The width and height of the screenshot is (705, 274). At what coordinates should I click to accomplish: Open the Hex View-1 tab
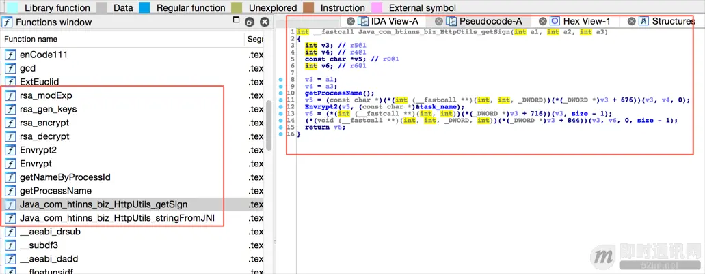point(586,22)
